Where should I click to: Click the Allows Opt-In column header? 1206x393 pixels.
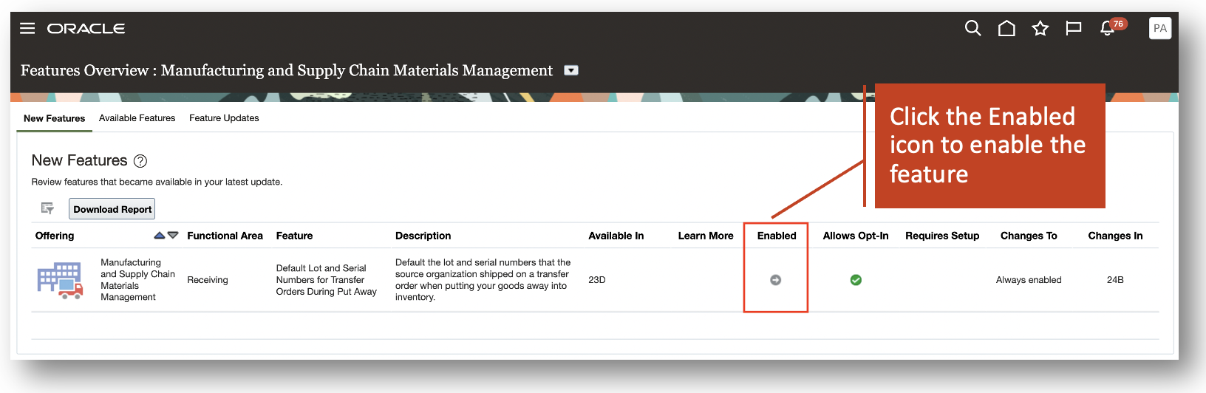click(856, 236)
